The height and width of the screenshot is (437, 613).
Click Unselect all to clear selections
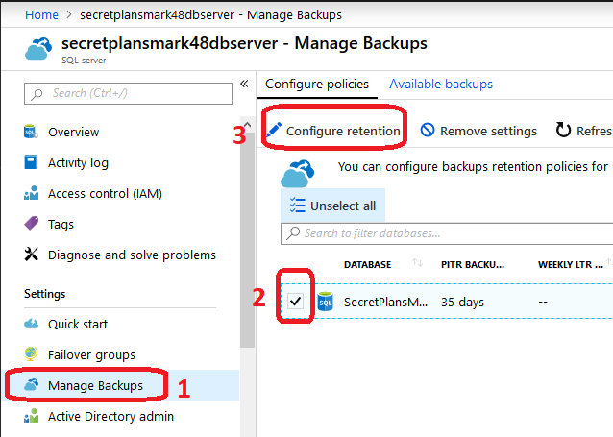[332, 206]
